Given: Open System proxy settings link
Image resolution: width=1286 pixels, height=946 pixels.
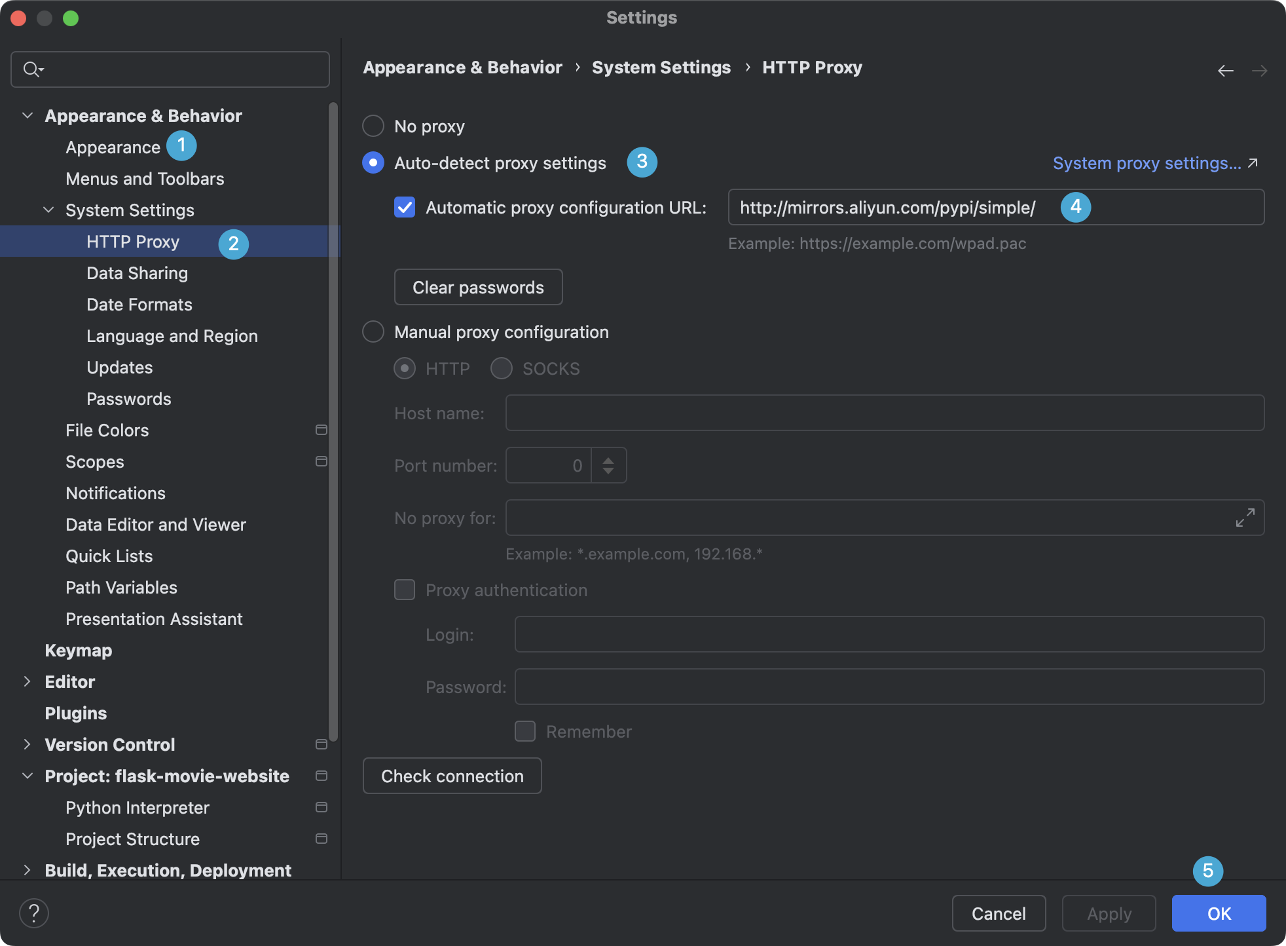Looking at the screenshot, I should tap(1147, 163).
